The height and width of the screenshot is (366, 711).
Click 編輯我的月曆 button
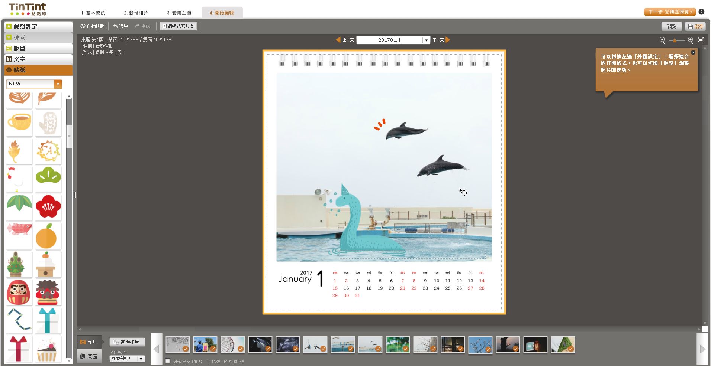178,26
